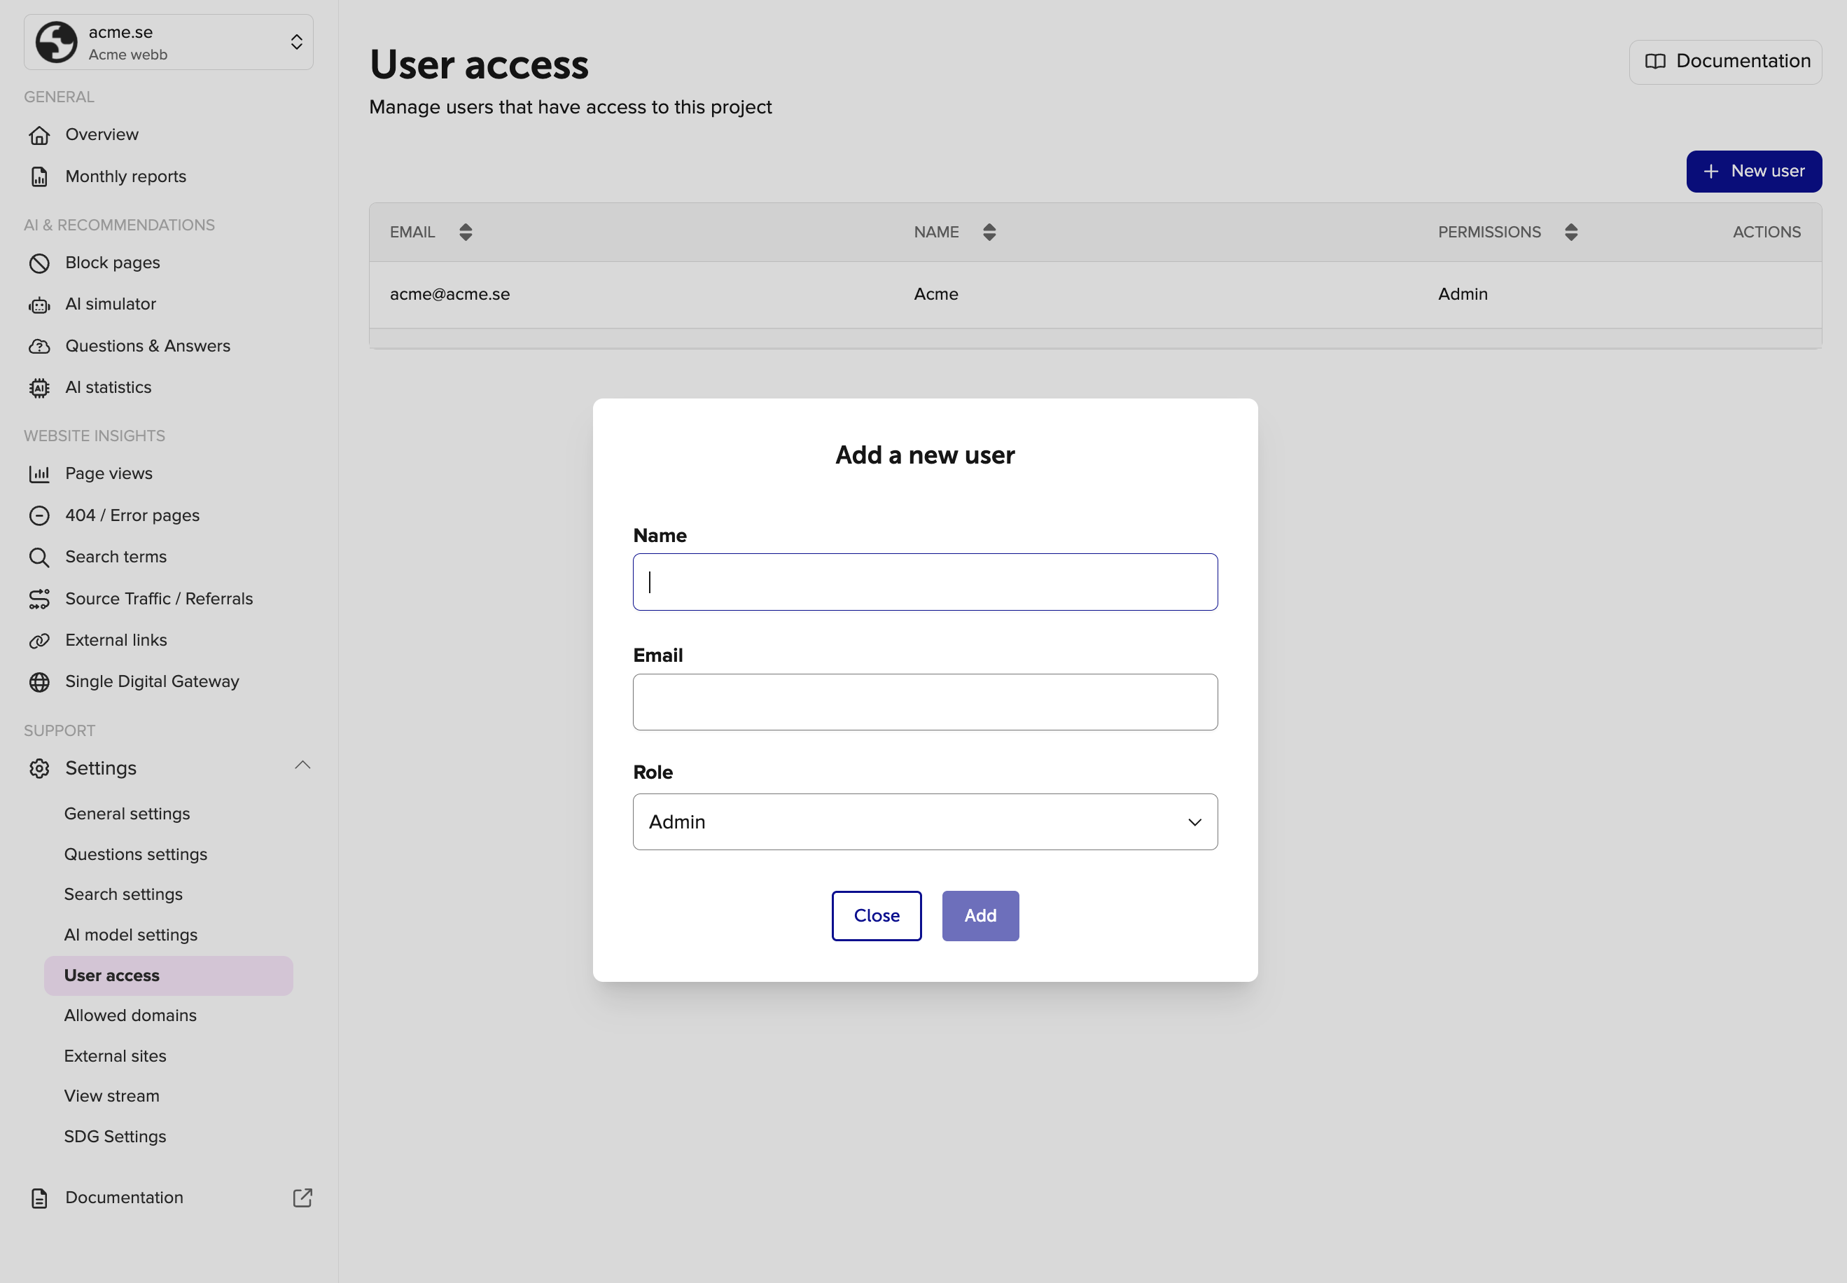Sort the table by Email column
This screenshot has width=1847, height=1283.
(466, 233)
